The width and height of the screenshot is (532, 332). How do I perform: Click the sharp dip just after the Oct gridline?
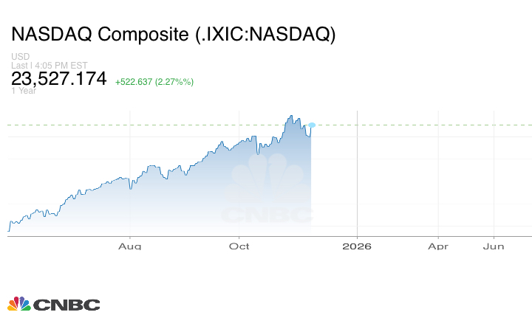point(258,153)
